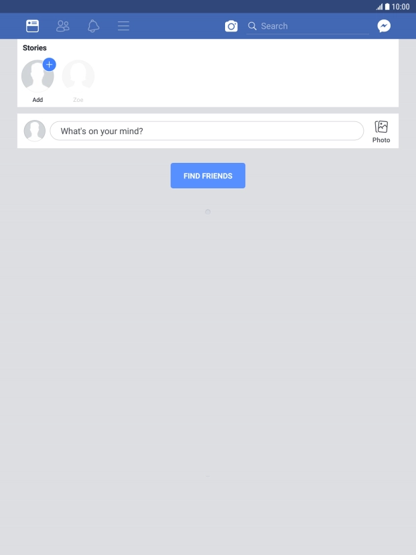
Task: Focus the Search text field
Action: (307, 26)
